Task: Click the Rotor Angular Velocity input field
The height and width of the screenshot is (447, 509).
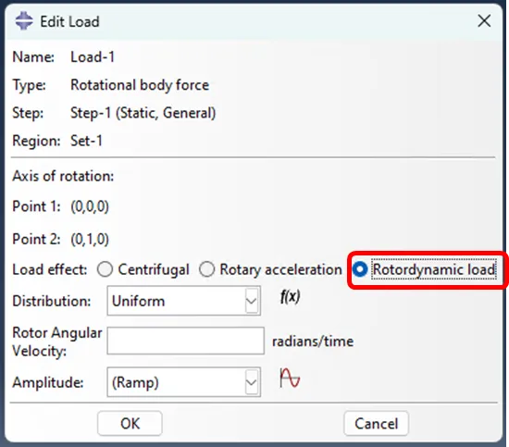Action: [x=186, y=341]
